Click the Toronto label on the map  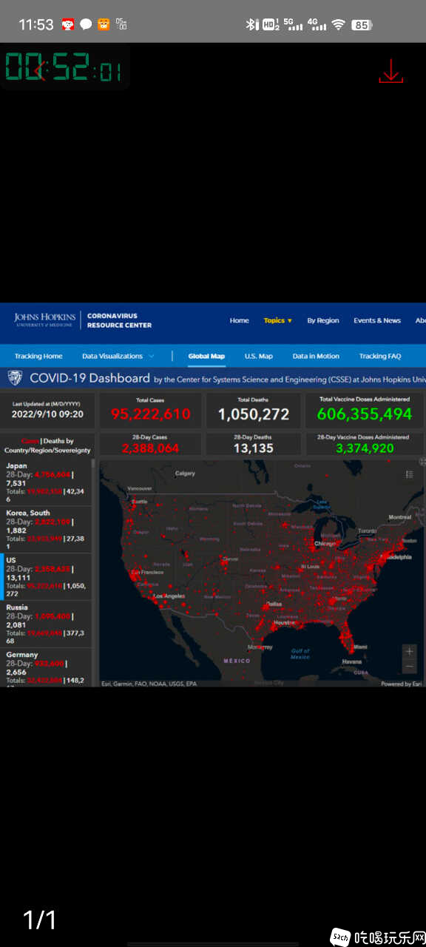(x=367, y=531)
